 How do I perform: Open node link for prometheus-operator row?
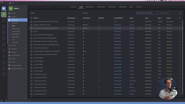point(132,45)
